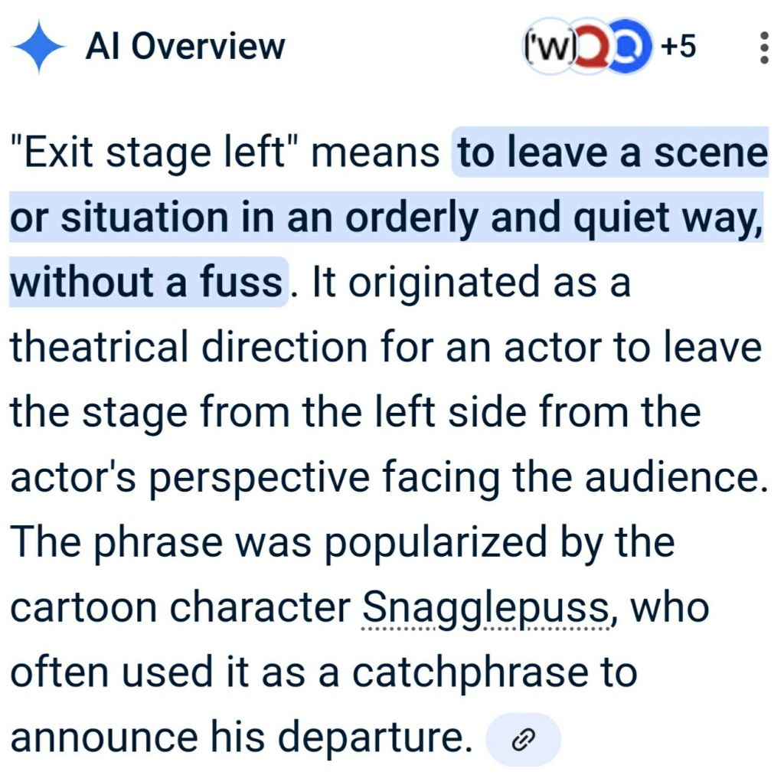
Task: Open the three-dot more options menu
Action: pos(762,47)
